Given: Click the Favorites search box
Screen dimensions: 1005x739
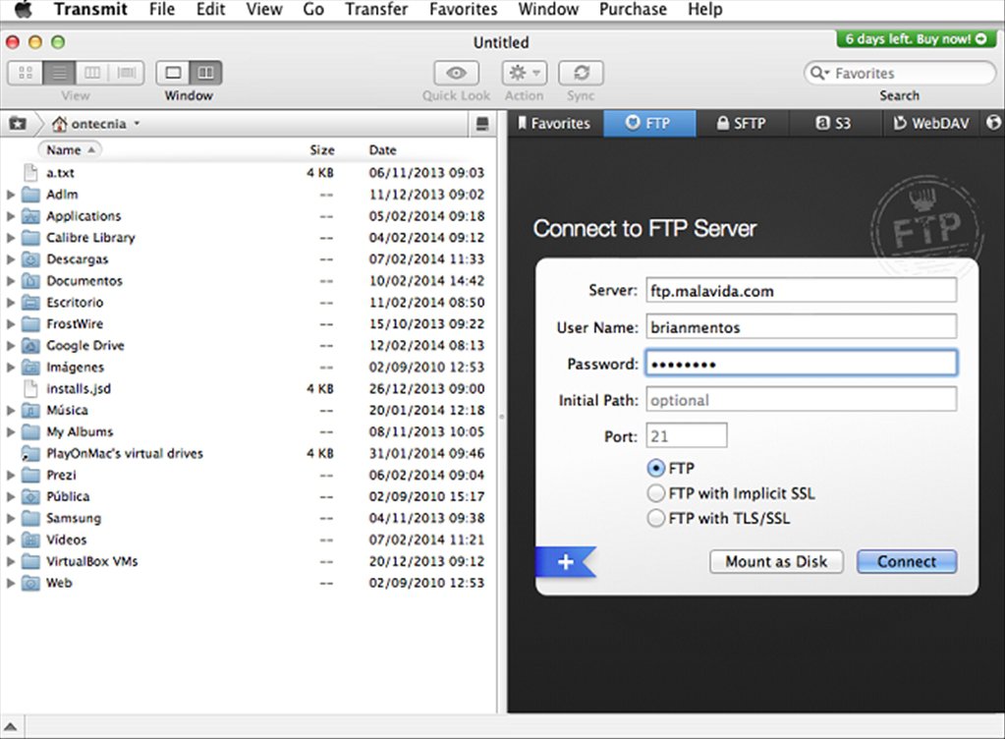Looking at the screenshot, I should point(900,73).
